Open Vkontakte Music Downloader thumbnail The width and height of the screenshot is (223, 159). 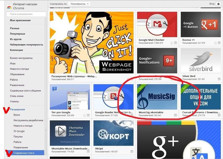(x=70, y=133)
